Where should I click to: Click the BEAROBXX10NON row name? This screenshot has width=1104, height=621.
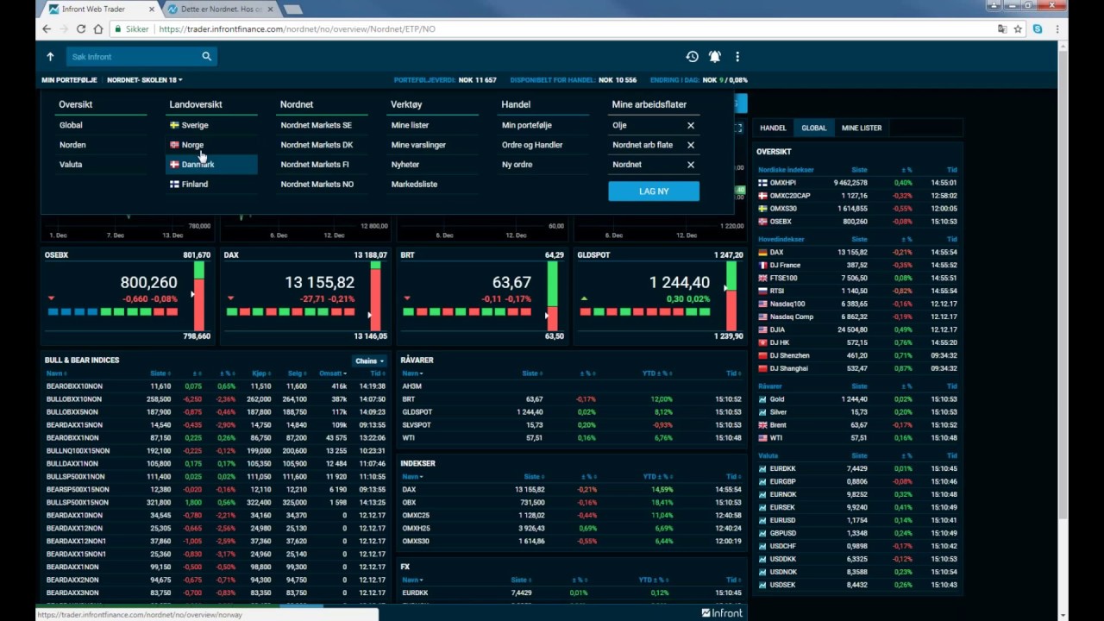[x=74, y=386]
